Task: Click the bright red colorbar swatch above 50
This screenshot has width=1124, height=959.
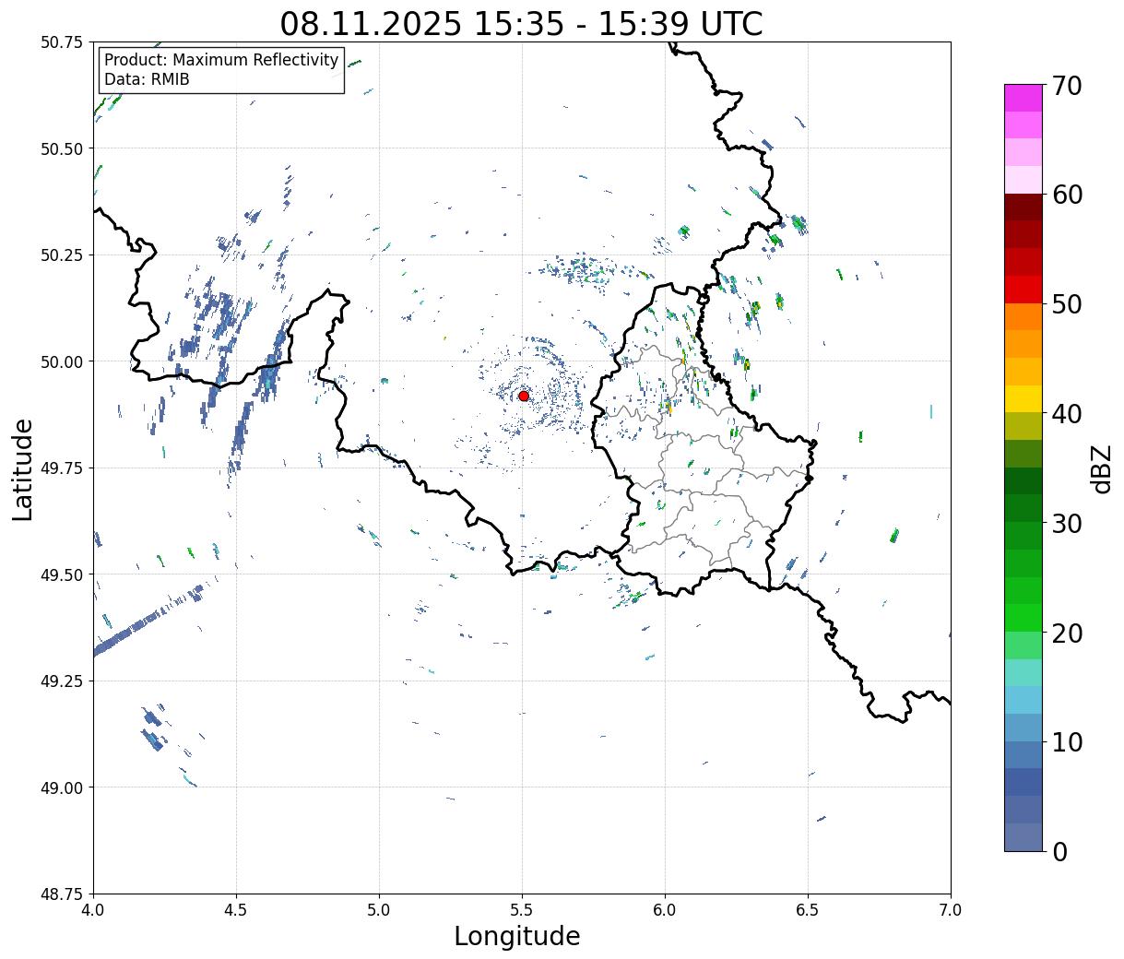Action: (x=1023, y=290)
